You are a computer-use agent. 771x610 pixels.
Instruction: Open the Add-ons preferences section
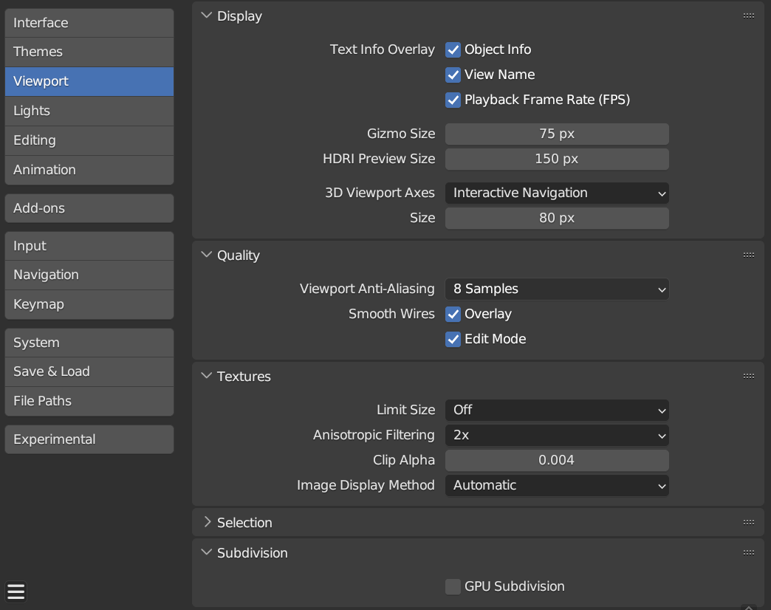pyautogui.click(x=89, y=208)
